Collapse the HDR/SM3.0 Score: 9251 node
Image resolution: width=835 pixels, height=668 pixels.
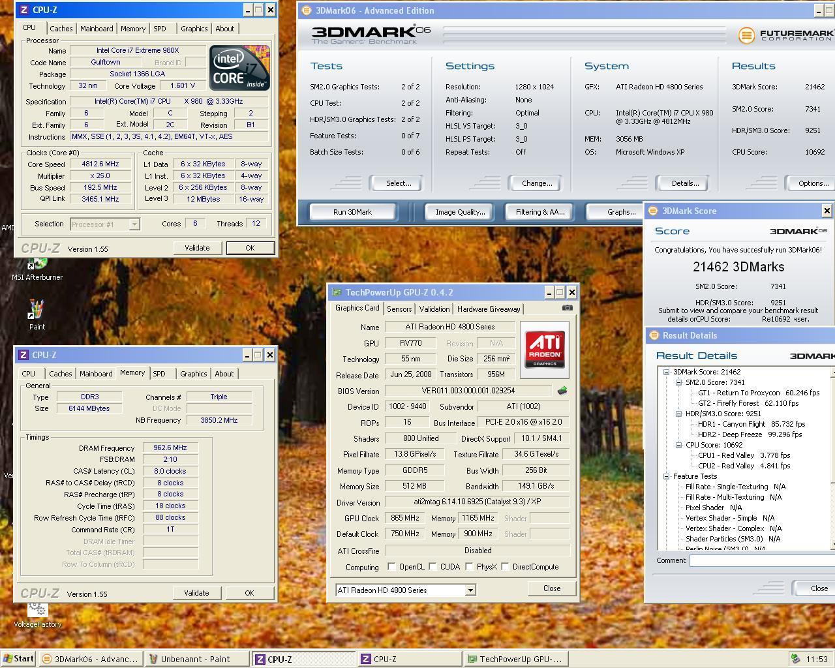click(x=678, y=414)
